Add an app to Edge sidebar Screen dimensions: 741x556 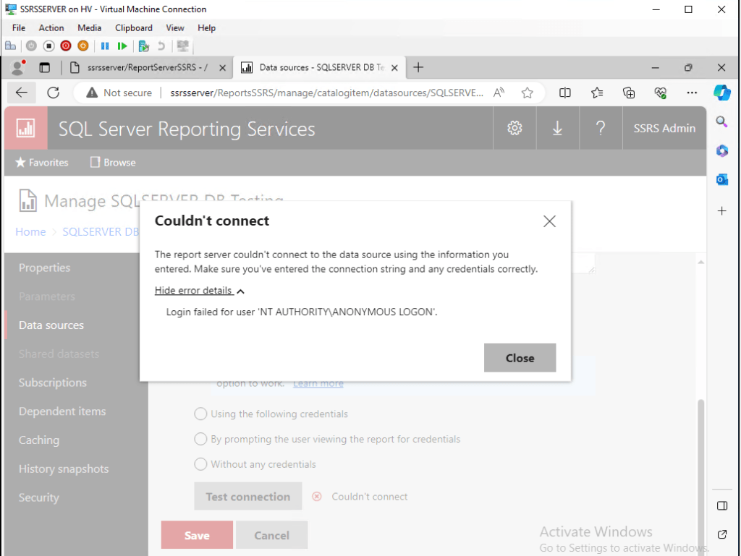[x=721, y=210]
